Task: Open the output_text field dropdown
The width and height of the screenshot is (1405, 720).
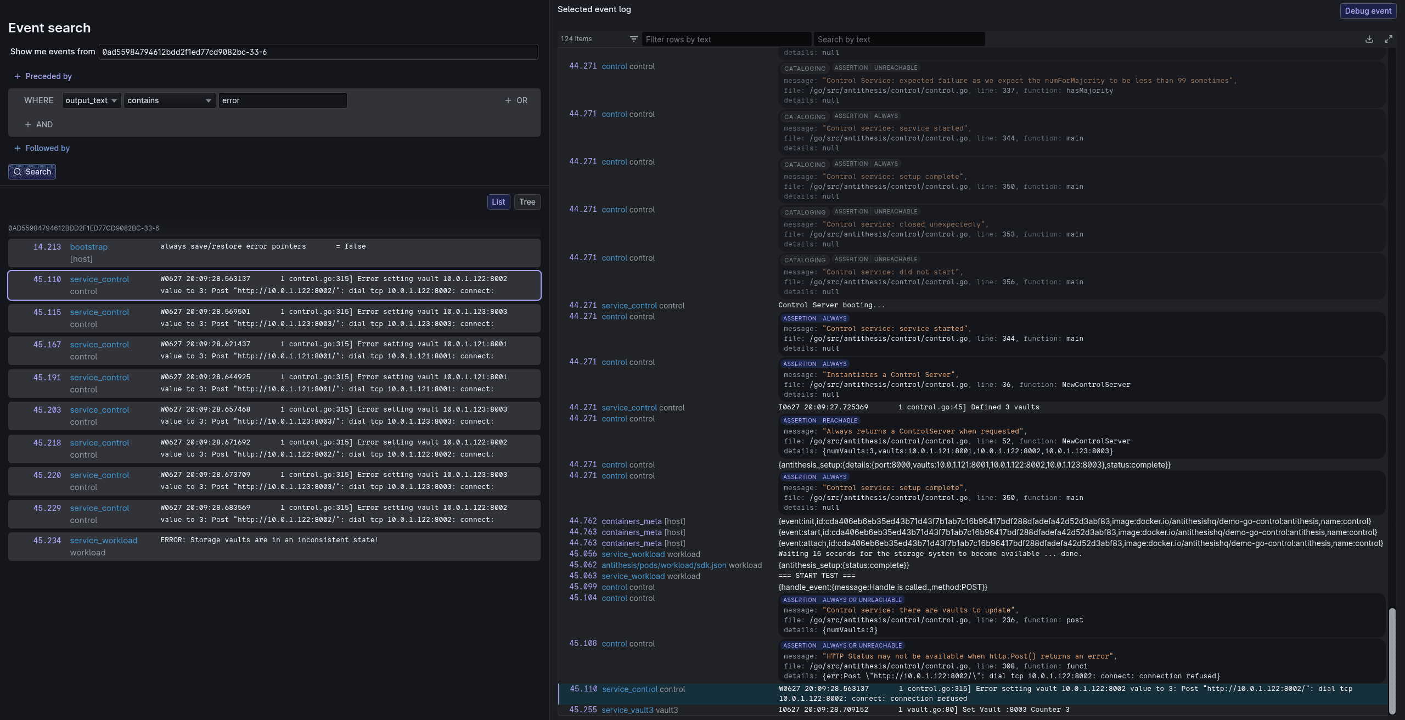Action: click(x=92, y=100)
